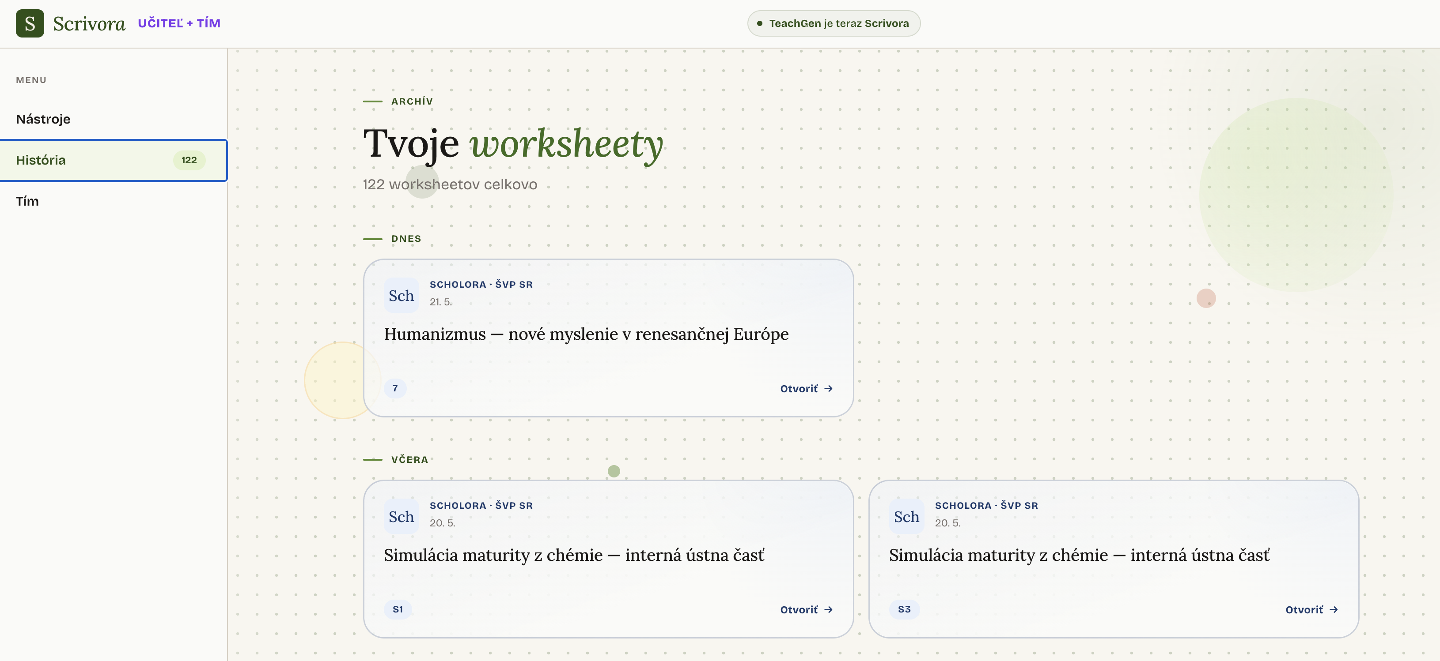Image resolution: width=1440 pixels, height=661 pixels.
Task: Click Otvoriť on the S3 chémia card
Action: point(1311,610)
